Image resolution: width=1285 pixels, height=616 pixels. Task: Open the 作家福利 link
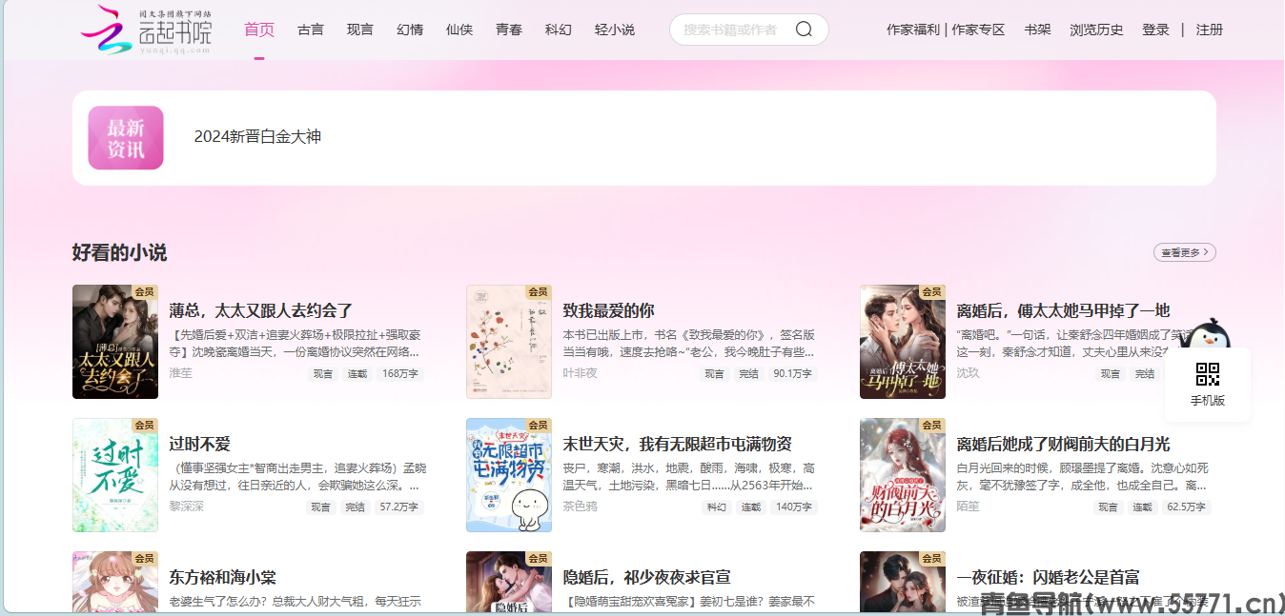pos(913,30)
